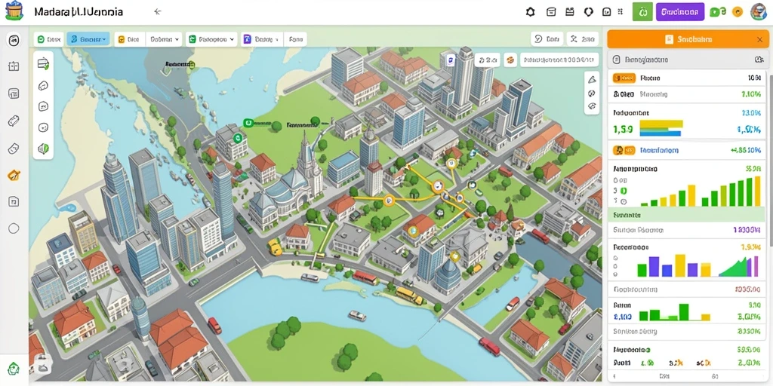
Task: Expand the blue highlighted toolbar dropdown
Action: pyautogui.click(x=88, y=39)
